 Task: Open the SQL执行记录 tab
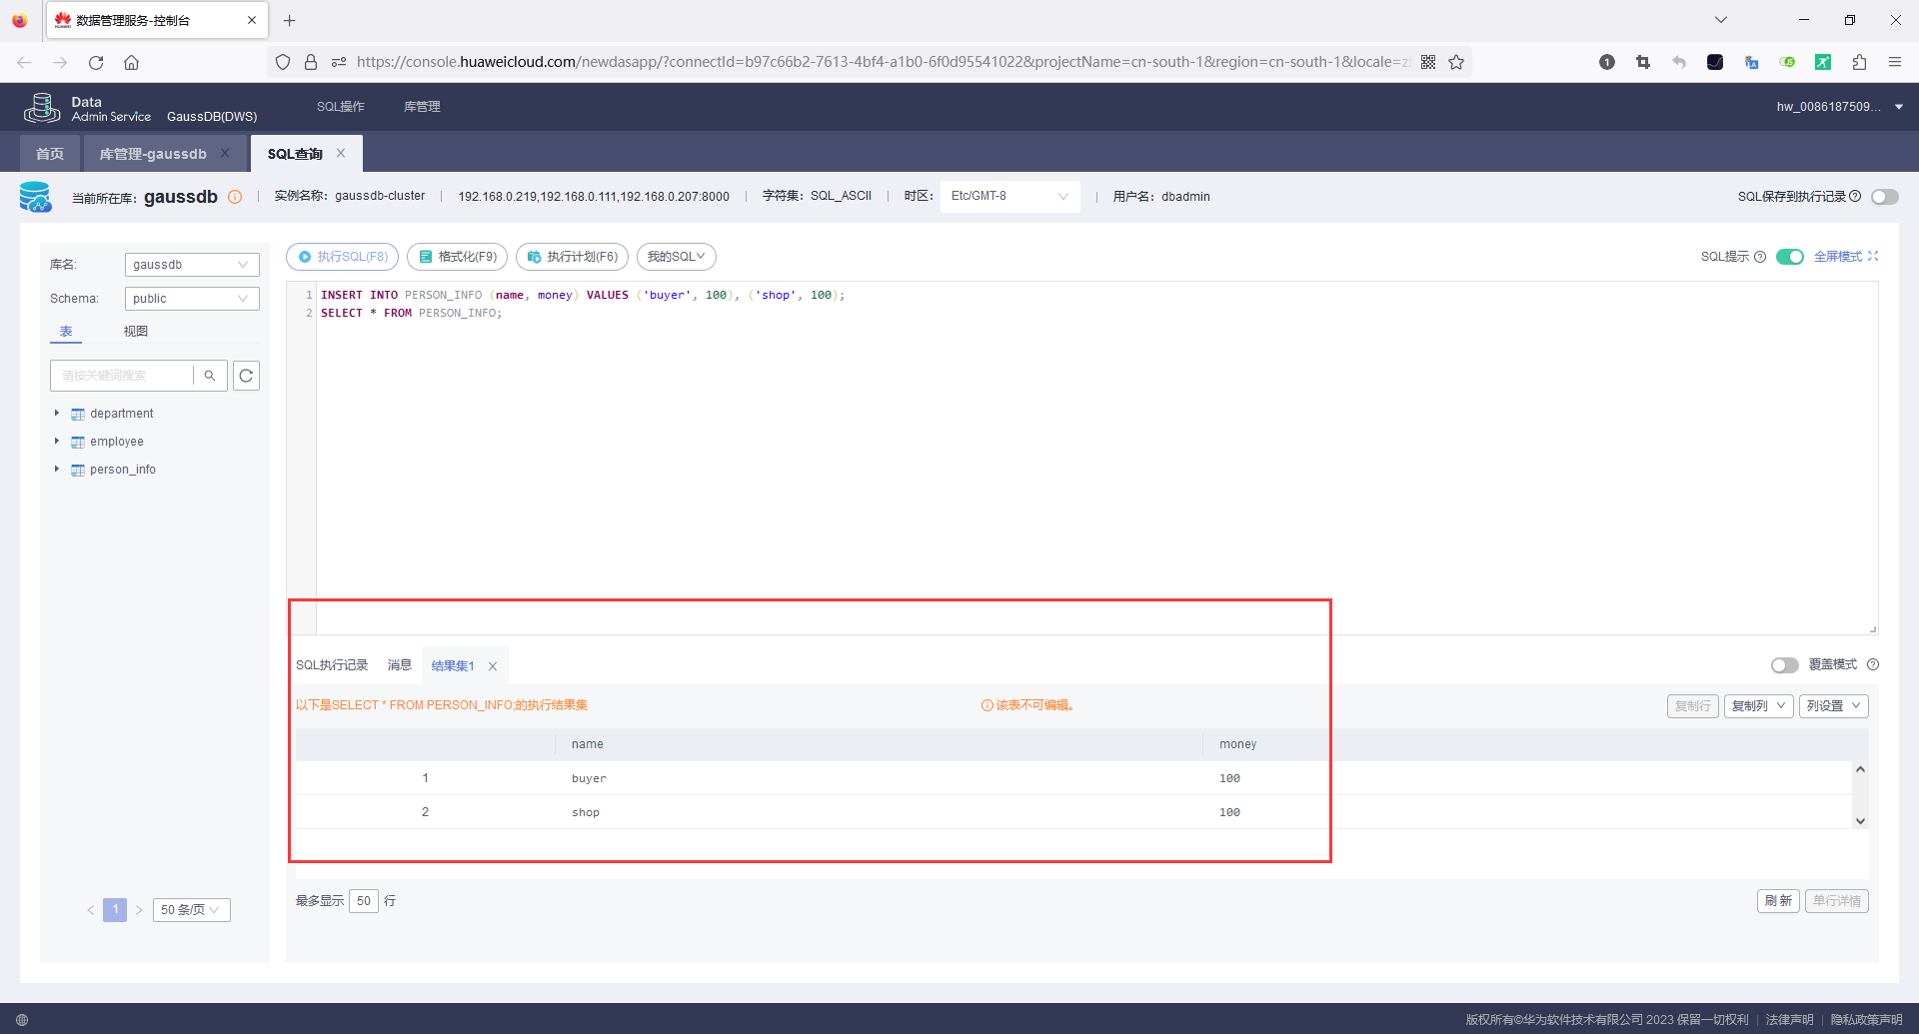332,665
